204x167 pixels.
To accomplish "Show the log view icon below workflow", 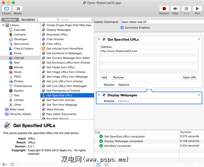I will tap(98, 165).
